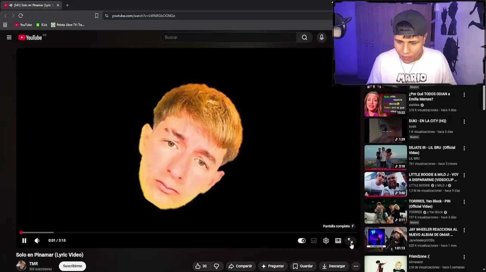Open the axeldea channel name

point(414,105)
